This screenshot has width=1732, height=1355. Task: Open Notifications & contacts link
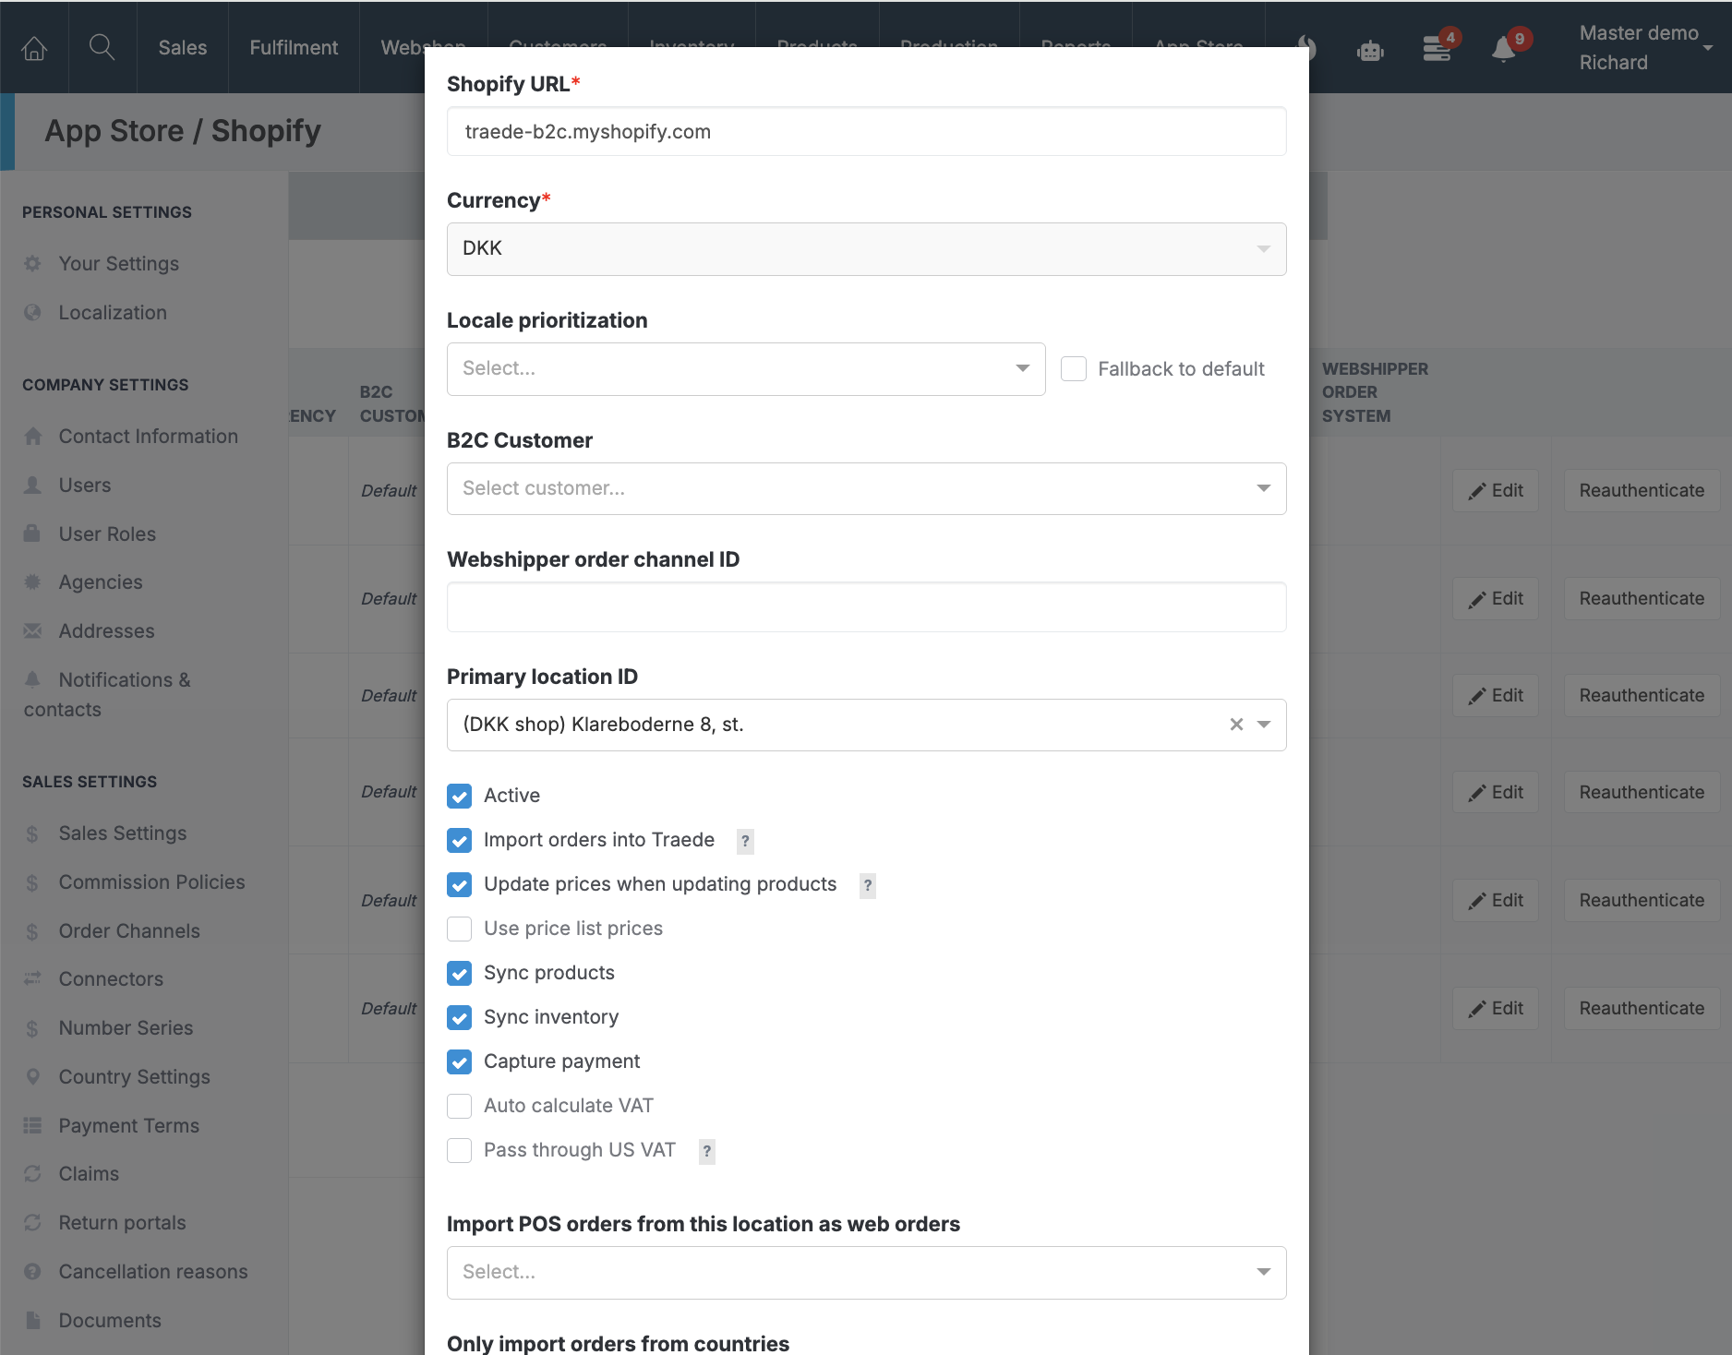pyautogui.click(x=107, y=695)
